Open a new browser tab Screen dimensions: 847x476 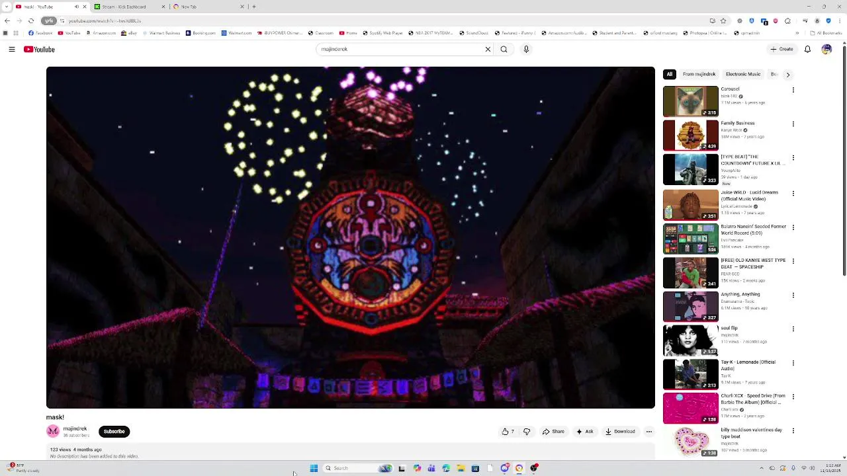pyautogui.click(x=253, y=7)
